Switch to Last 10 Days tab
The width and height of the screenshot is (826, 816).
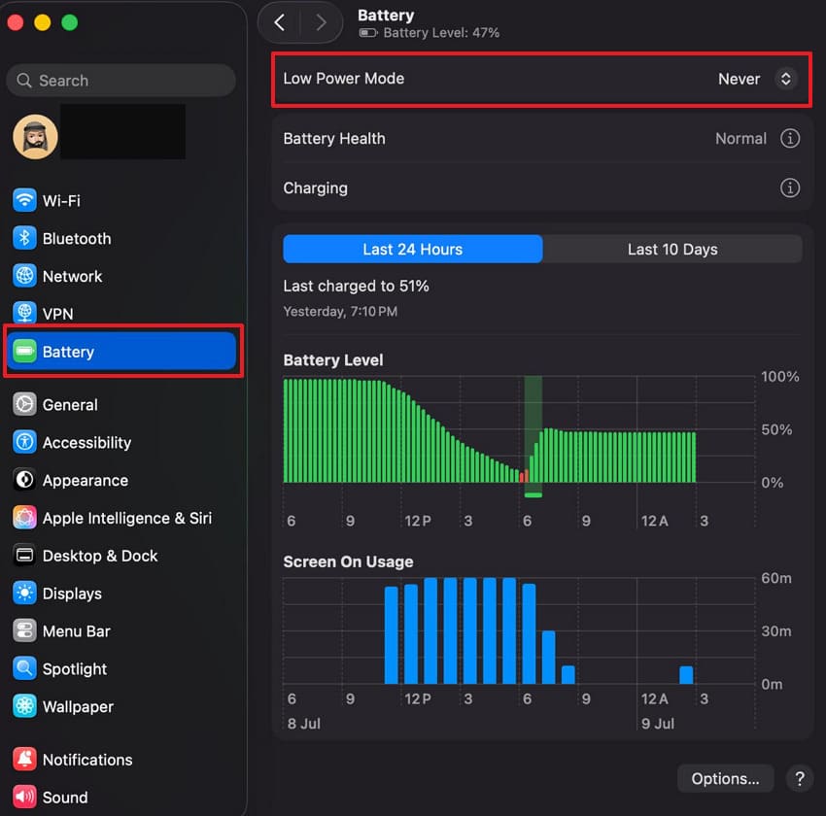tap(672, 249)
